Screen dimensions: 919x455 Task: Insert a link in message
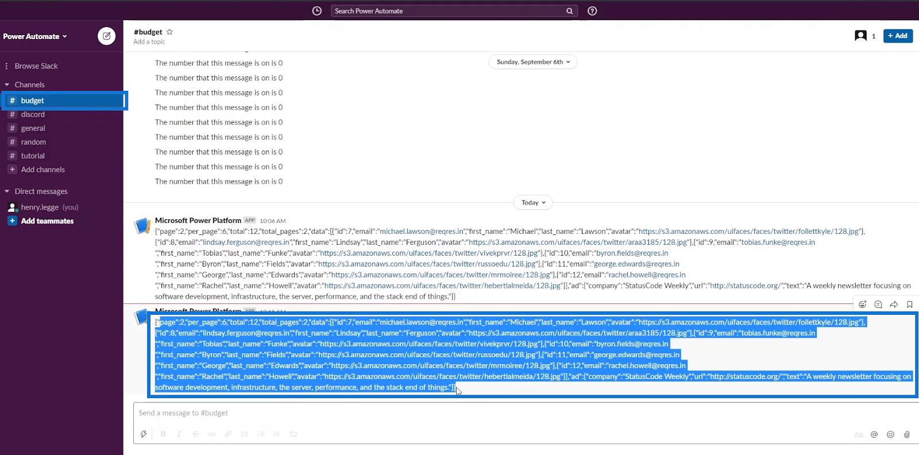[x=228, y=434]
